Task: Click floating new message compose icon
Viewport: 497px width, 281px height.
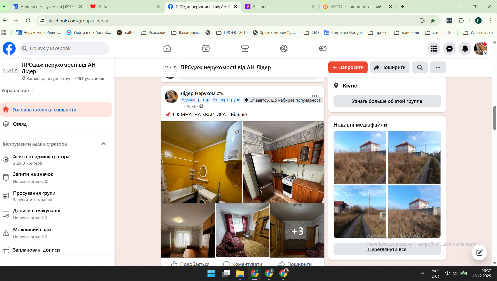Action: pyautogui.click(x=479, y=253)
